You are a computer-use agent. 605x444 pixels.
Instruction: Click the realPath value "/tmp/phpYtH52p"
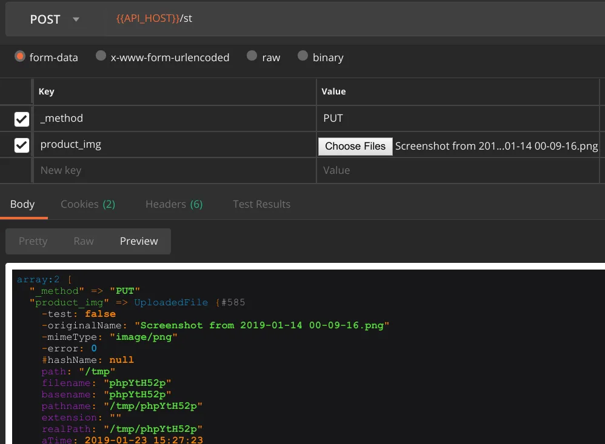pyautogui.click(x=153, y=429)
